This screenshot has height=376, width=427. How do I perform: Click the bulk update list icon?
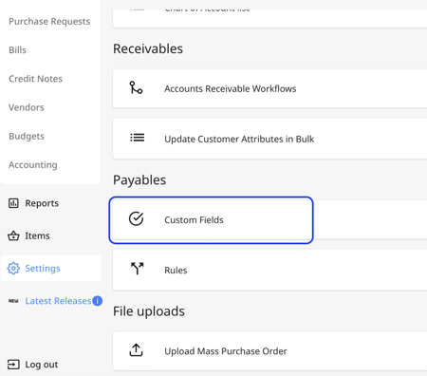[138, 138]
